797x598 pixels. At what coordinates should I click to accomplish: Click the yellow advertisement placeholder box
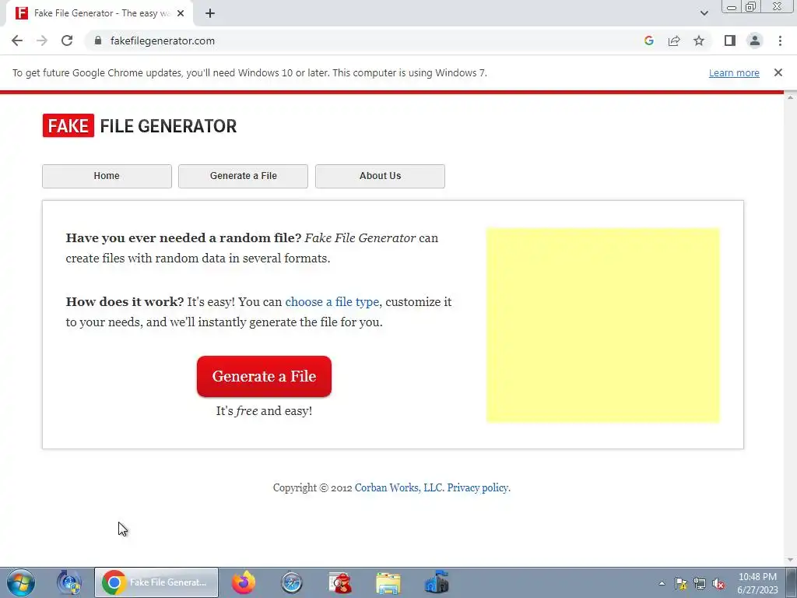(x=603, y=325)
